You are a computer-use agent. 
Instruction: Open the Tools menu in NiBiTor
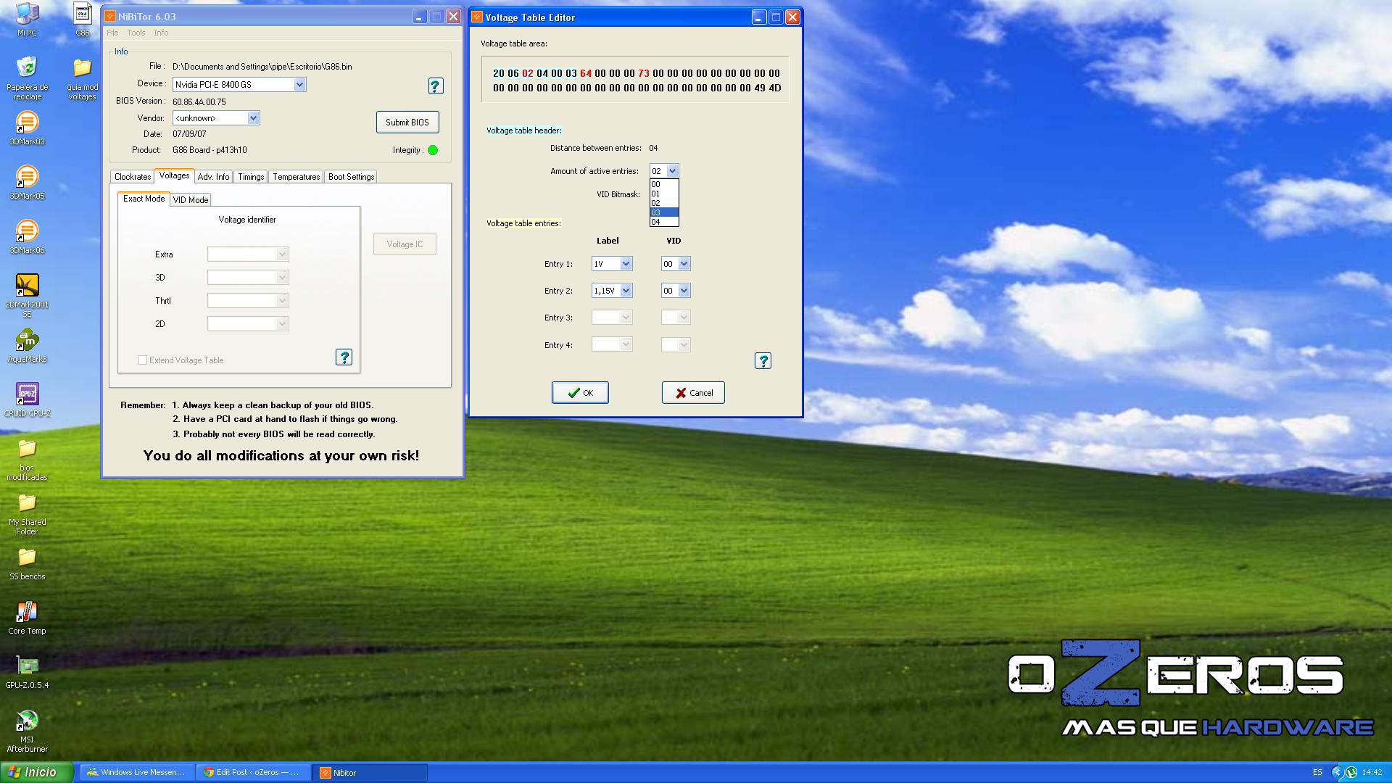pyautogui.click(x=136, y=33)
